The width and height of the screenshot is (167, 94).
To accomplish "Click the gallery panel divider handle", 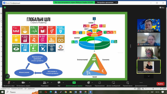I will click(x=130, y=46).
